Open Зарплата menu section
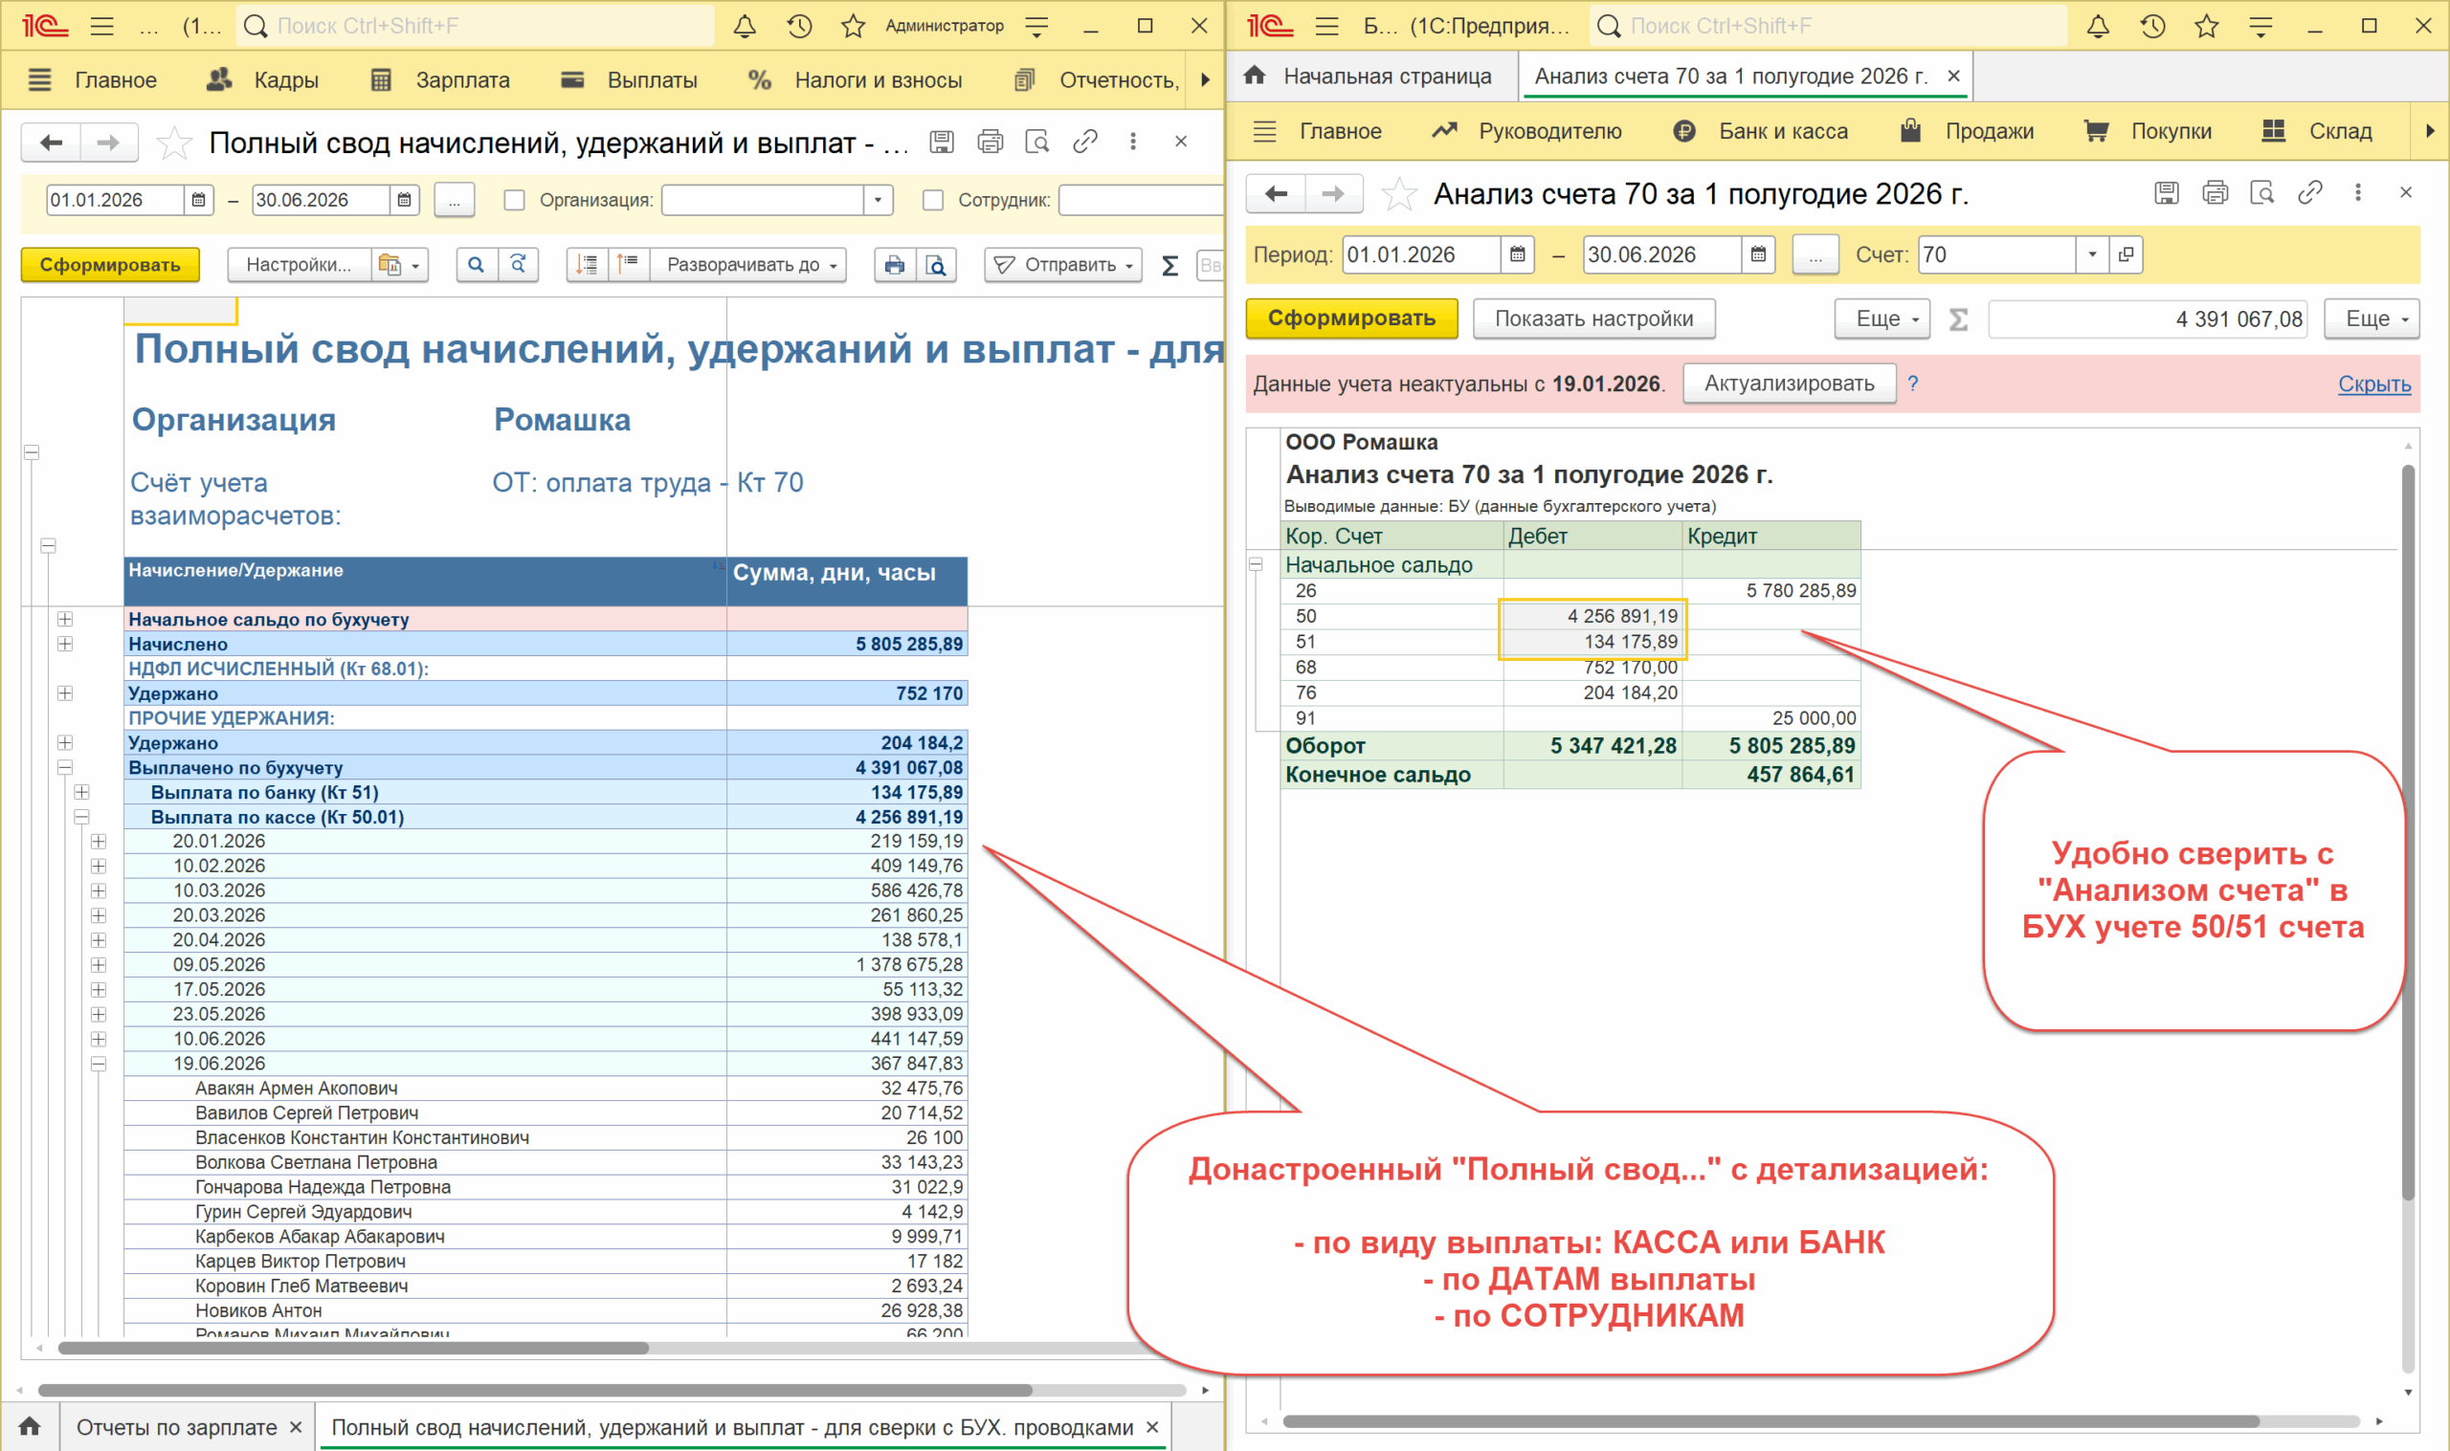The width and height of the screenshot is (2450, 1451). (x=441, y=80)
